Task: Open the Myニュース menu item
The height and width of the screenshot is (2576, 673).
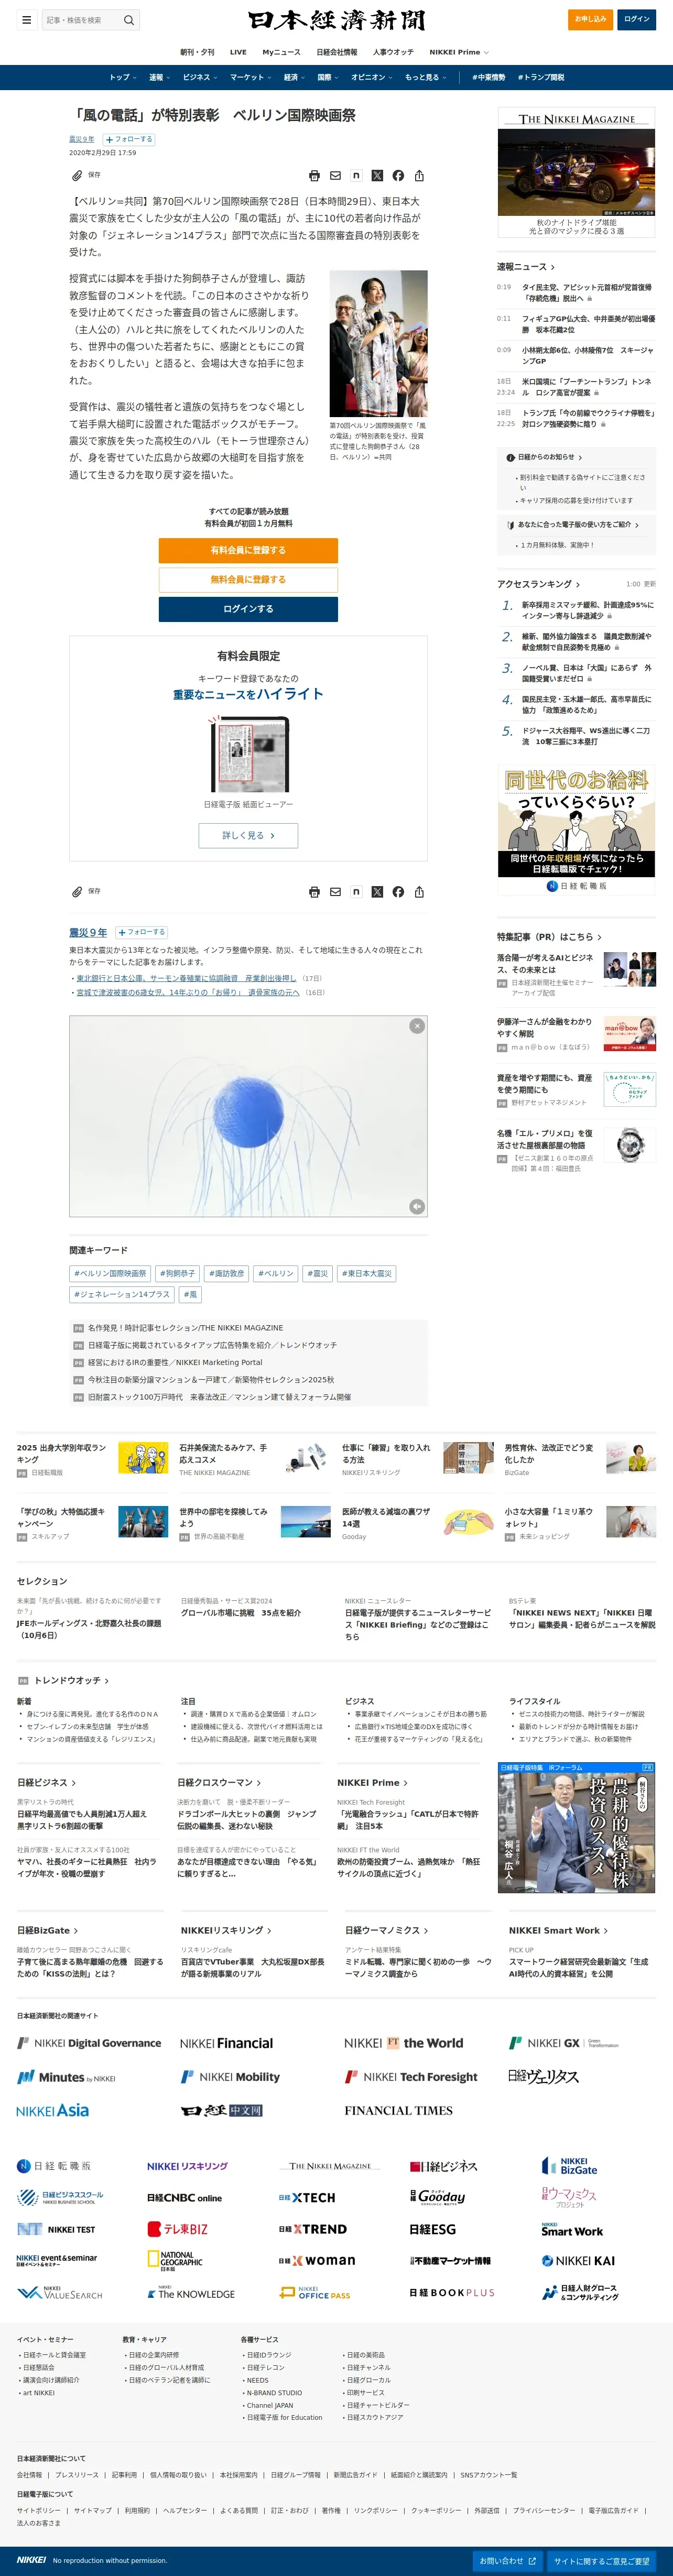Action: pyautogui.click(x=281, y=52)
